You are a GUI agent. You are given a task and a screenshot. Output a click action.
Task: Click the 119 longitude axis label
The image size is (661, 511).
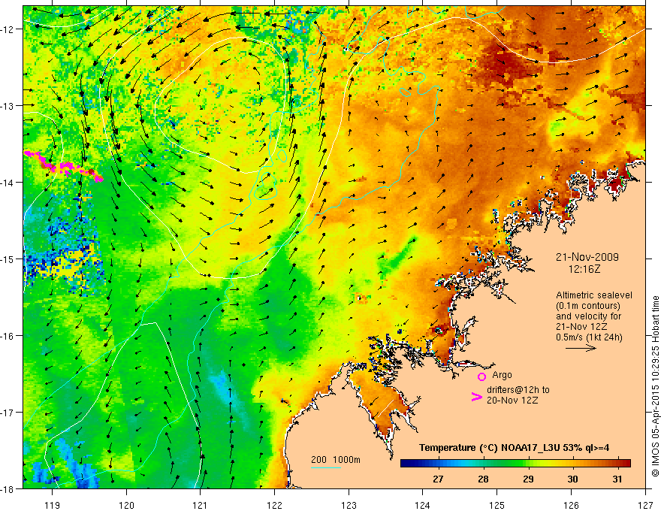pyautogui.click(x=53, y=505)
